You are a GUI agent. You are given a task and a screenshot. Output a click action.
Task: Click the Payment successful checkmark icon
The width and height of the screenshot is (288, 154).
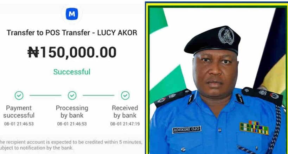19,96
